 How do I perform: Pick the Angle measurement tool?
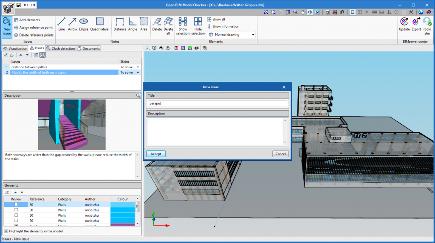click(x=133, y=24)
